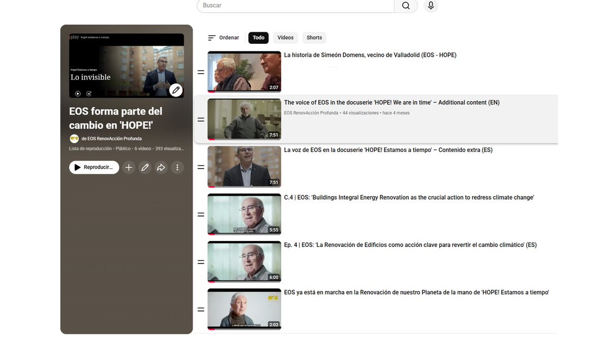Select the Vídeos filter chip
The height and width of the screenshot is (340, 610).
point(285,38)
